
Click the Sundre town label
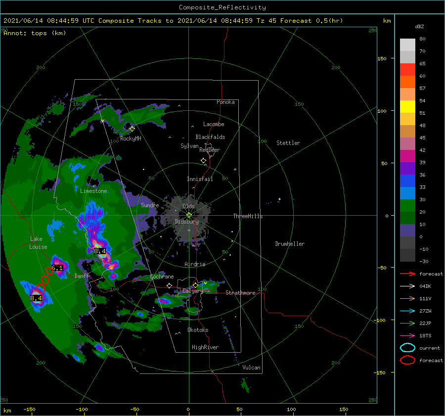[150, 205]
